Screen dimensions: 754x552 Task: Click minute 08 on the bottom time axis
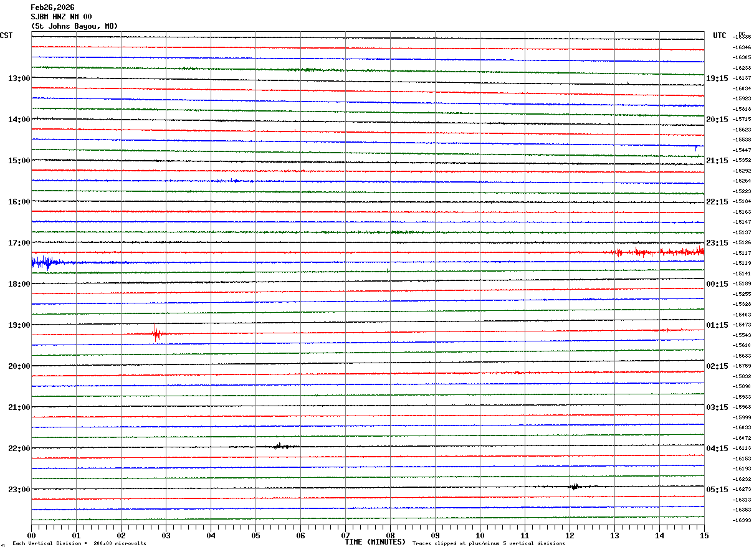(390, 535)
